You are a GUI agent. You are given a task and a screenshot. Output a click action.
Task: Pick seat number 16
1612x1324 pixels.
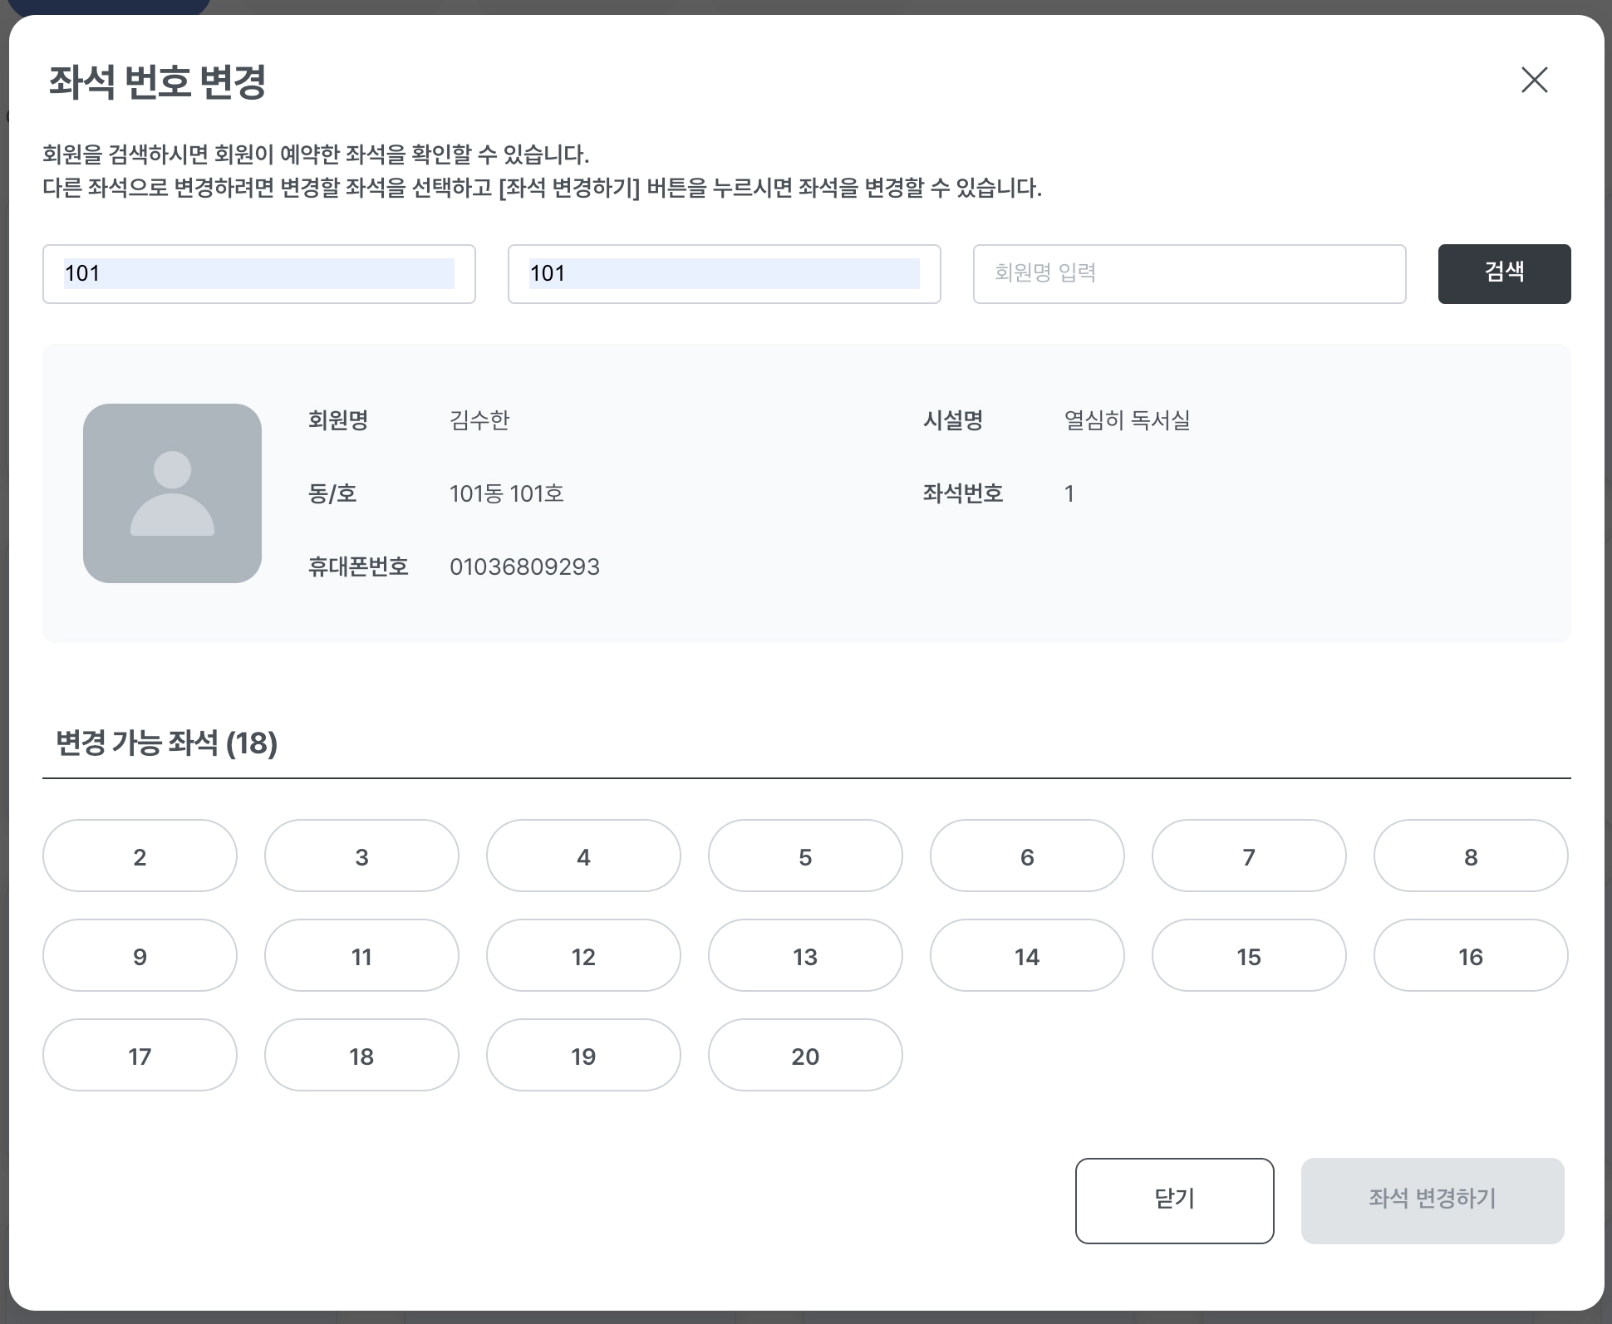(1470, 956)
